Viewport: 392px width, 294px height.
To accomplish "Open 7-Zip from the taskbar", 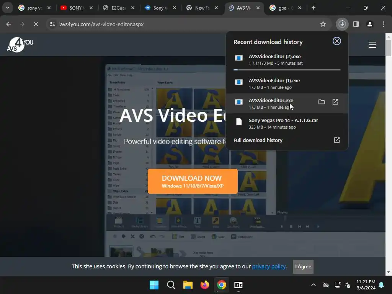I will click(238, 285).
